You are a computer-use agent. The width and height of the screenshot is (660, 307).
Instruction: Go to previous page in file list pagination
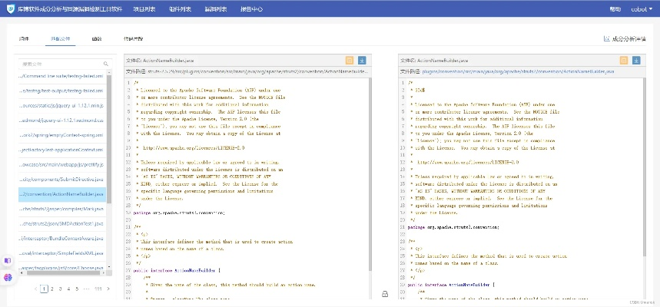point(35,289)
